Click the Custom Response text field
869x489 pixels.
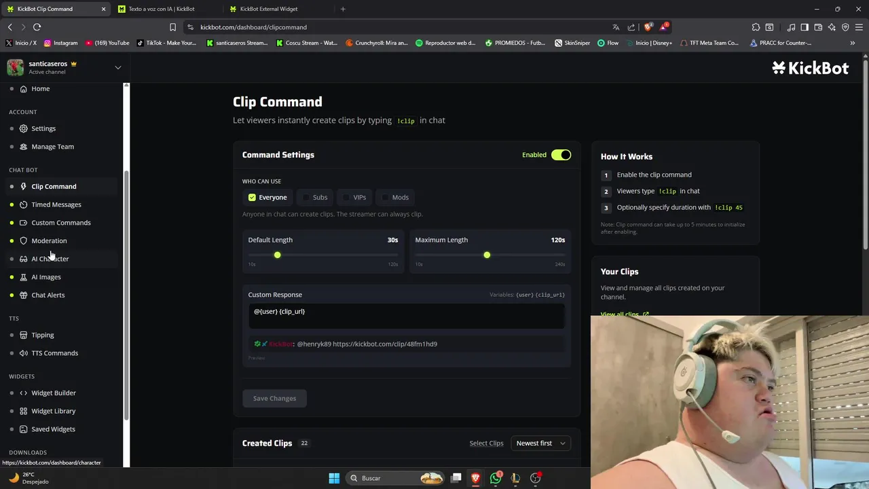[407, 316]
